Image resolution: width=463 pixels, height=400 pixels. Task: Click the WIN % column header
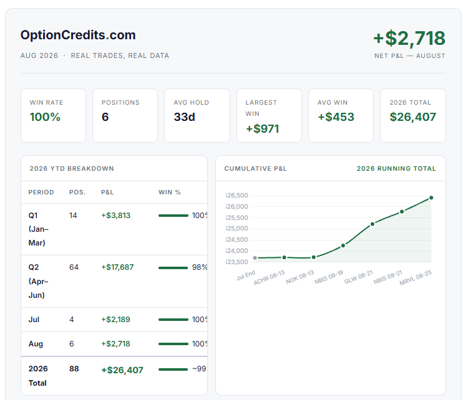(170, 192)
